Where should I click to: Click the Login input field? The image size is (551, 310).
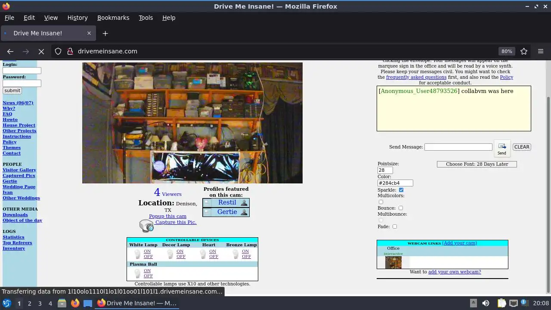(22, 71)
